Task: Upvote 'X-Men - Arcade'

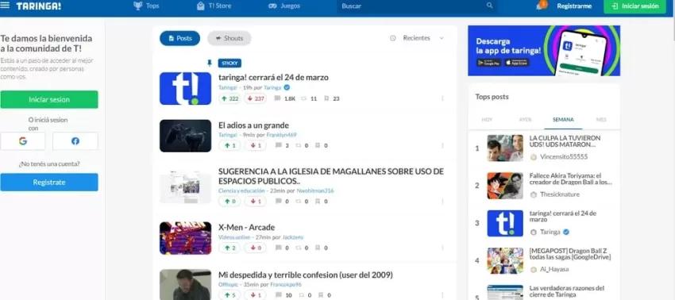Action: [229, 248]
